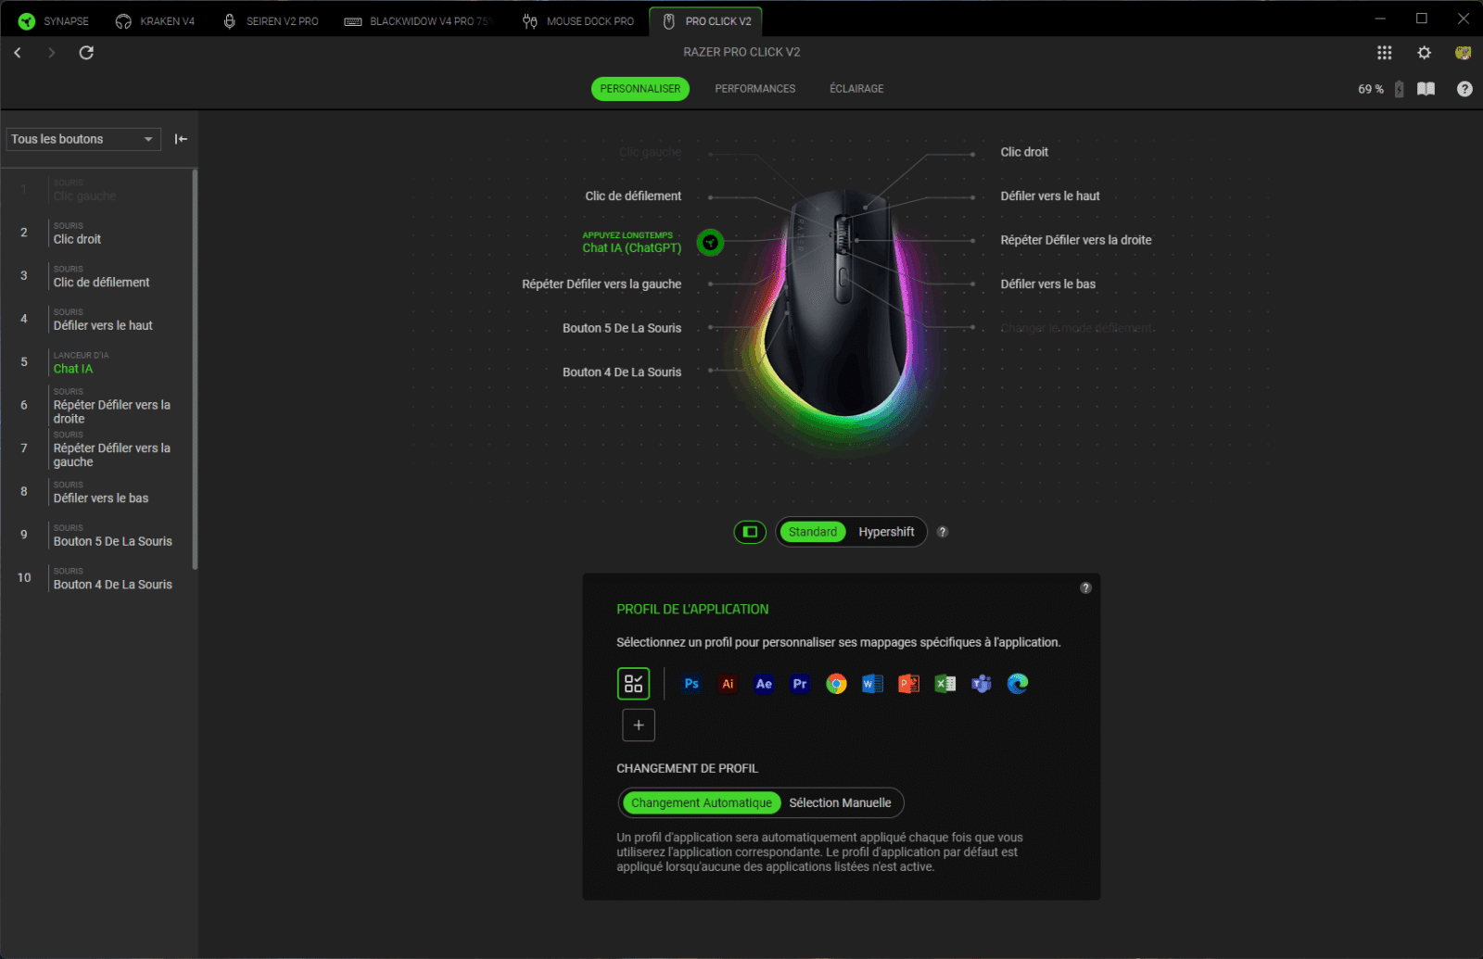Go back with the left arrow icon

tap(18, 53)
